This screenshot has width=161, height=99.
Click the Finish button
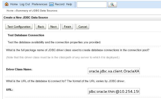click(x=67, y=27)
